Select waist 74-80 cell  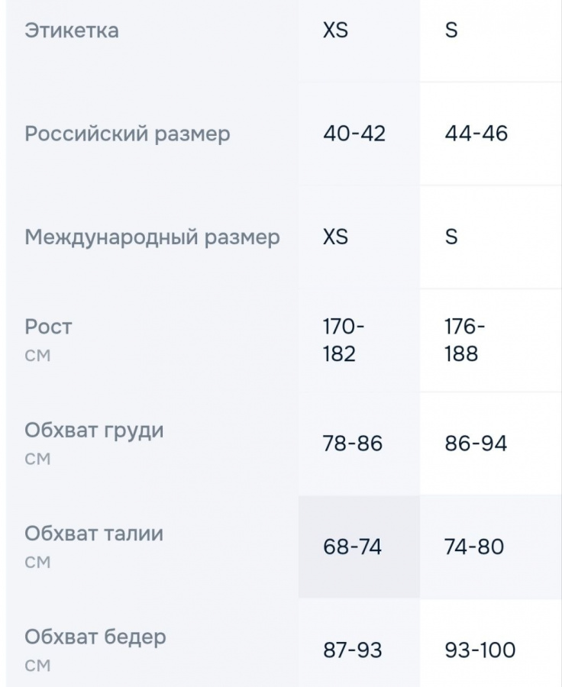(x=474, y=547)
